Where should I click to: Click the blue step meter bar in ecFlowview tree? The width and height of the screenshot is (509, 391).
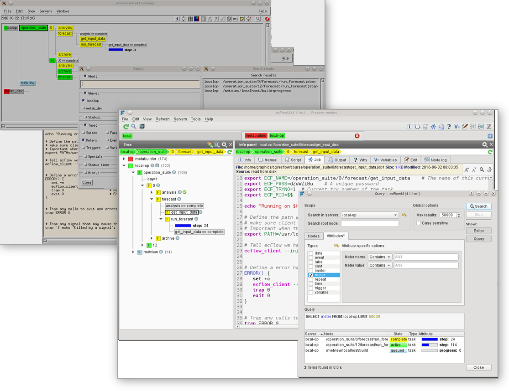[116, 50]
